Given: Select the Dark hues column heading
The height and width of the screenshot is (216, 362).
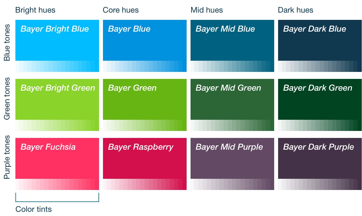Looking at the screenshot, I should [x=295, y=10].
